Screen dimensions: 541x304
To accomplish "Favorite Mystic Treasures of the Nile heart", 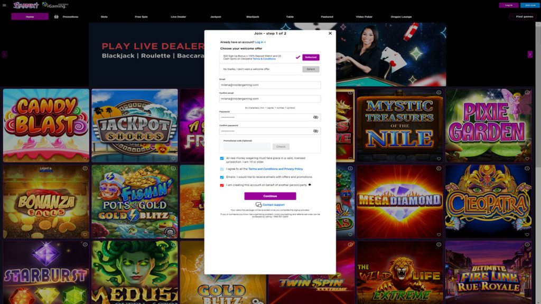I will coord(439,159).
